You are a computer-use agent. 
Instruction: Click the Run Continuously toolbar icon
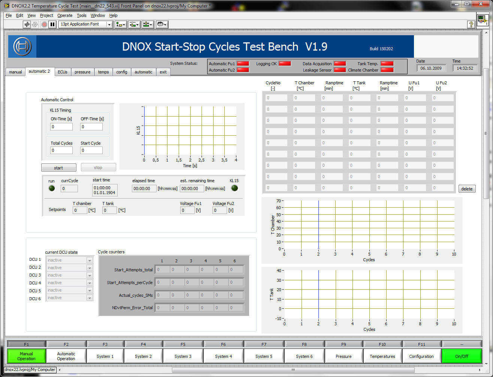[x=35, y=24]
